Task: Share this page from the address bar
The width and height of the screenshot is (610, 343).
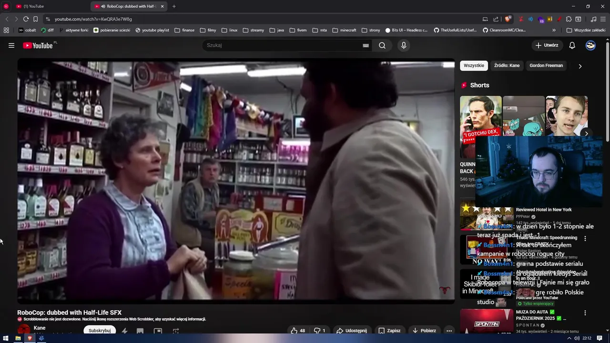Action: 496,19
